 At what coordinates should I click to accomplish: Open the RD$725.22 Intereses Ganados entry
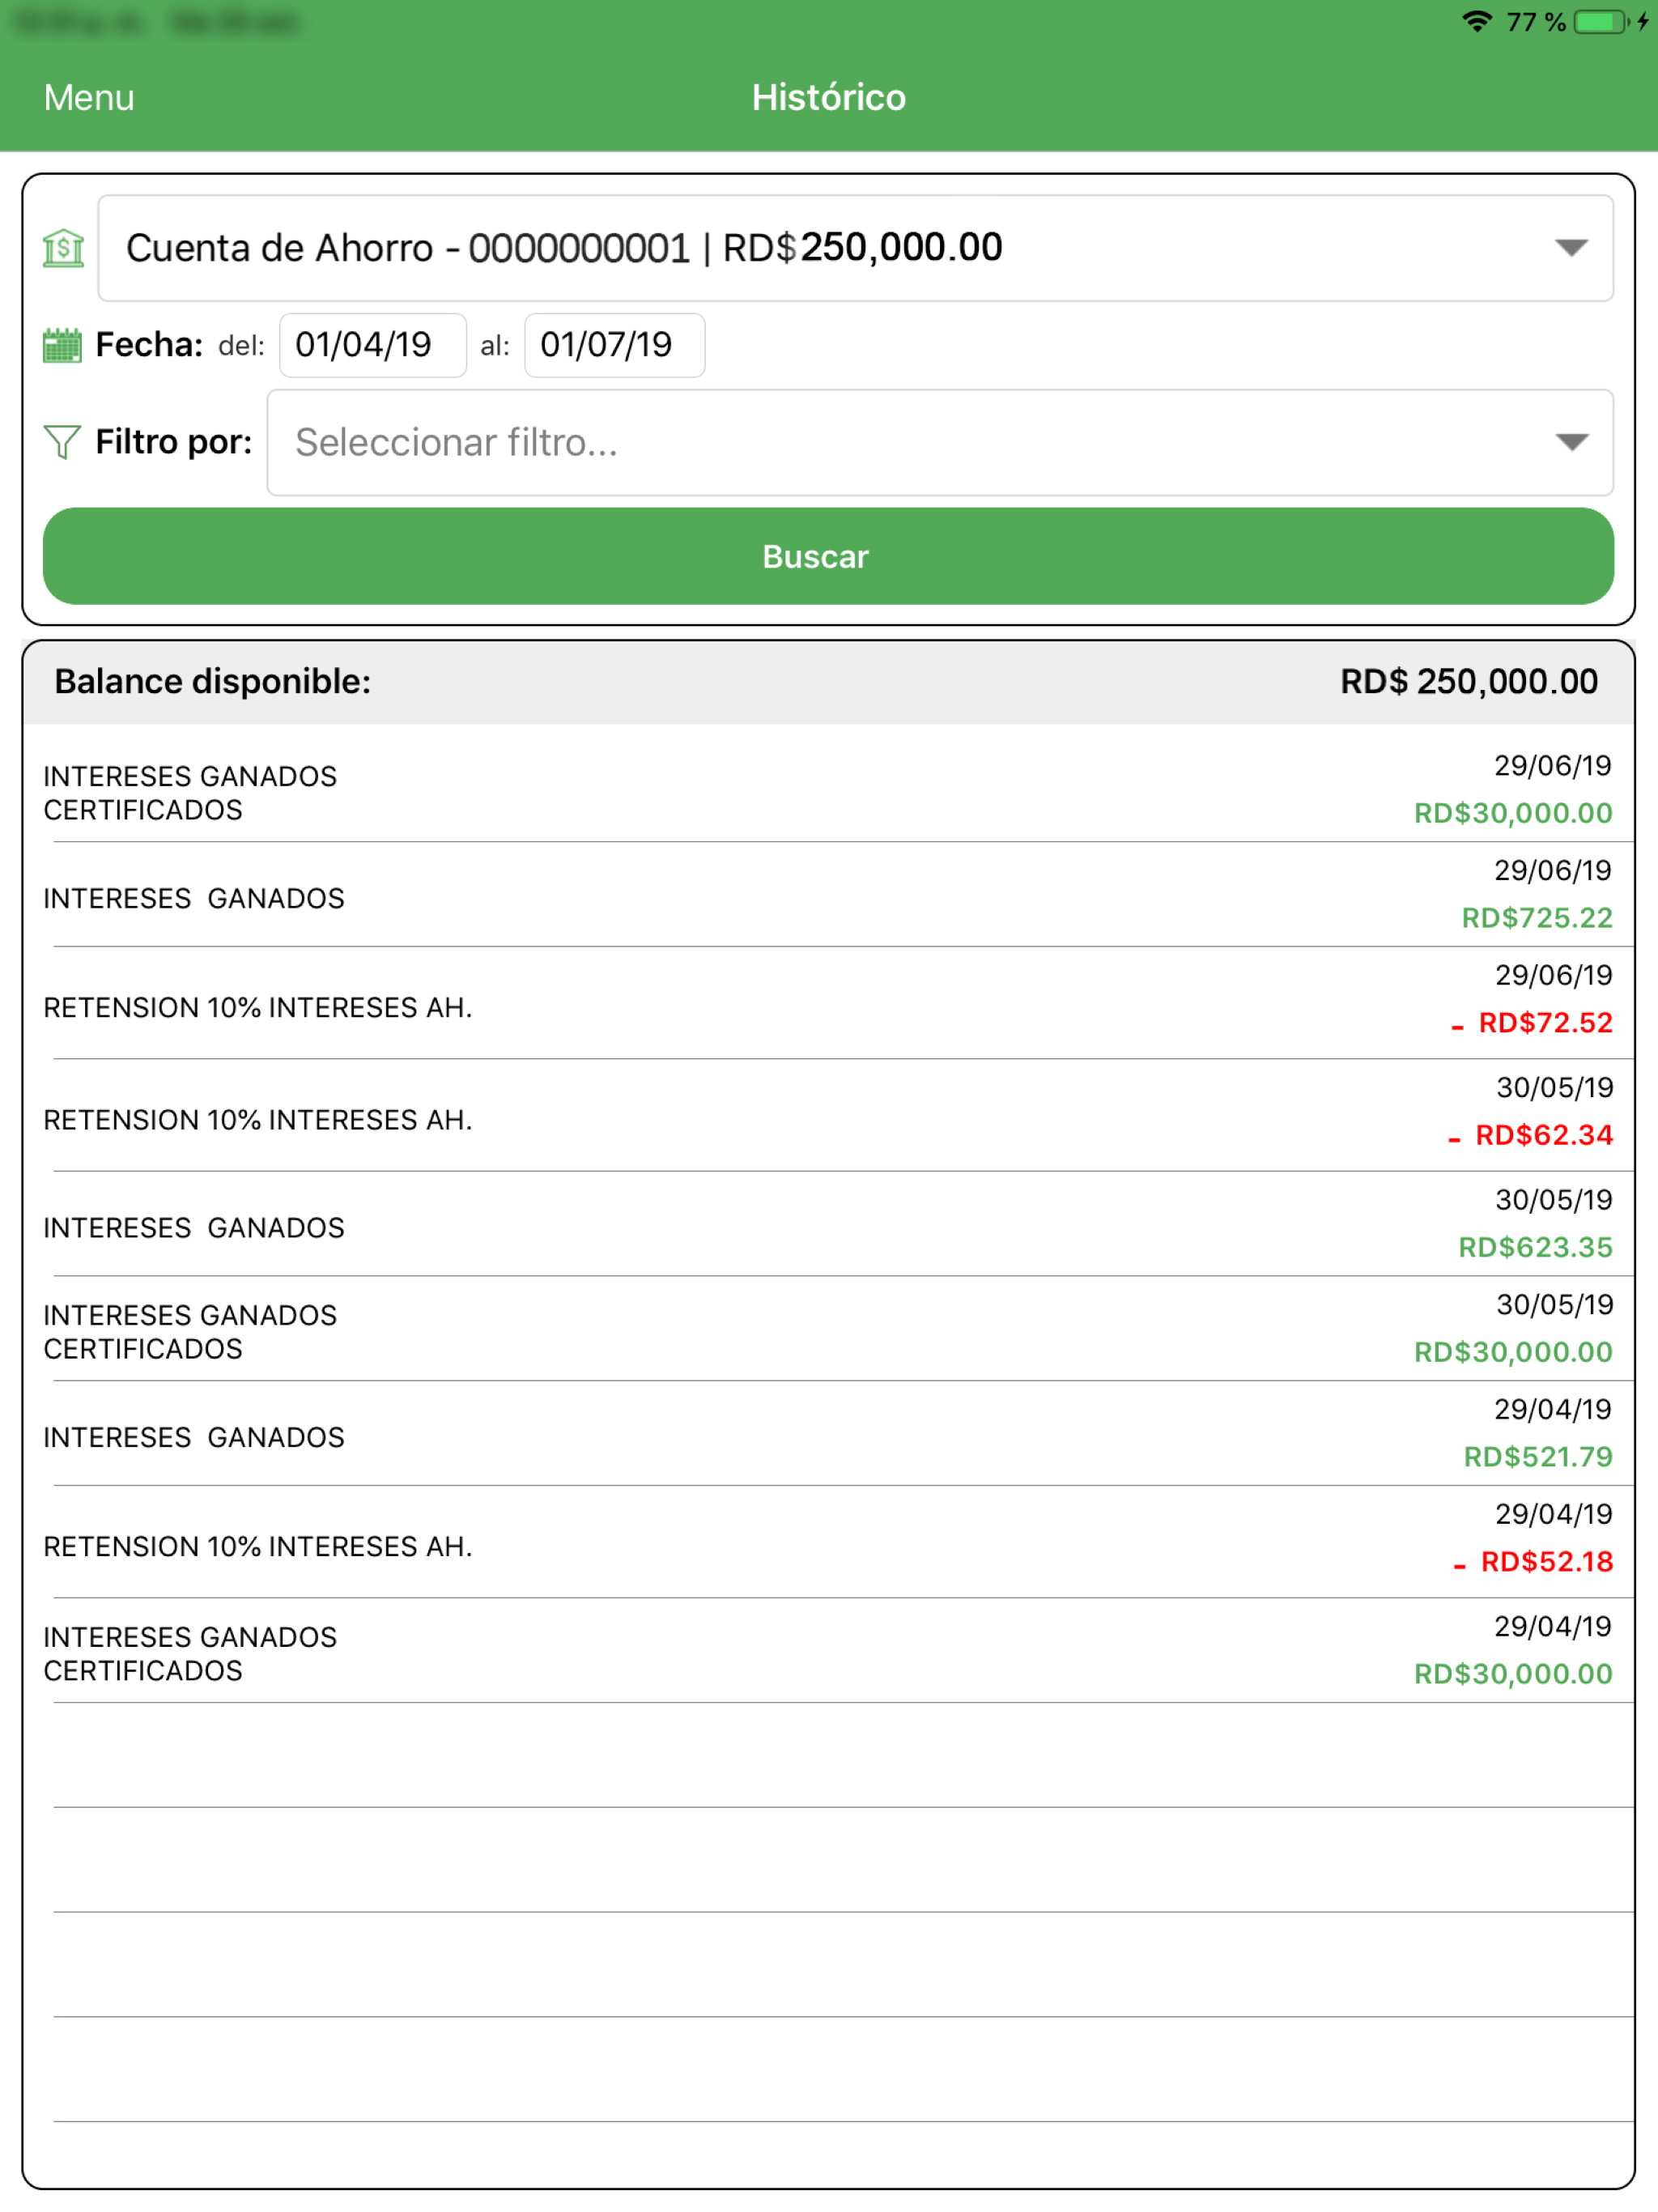828,894
